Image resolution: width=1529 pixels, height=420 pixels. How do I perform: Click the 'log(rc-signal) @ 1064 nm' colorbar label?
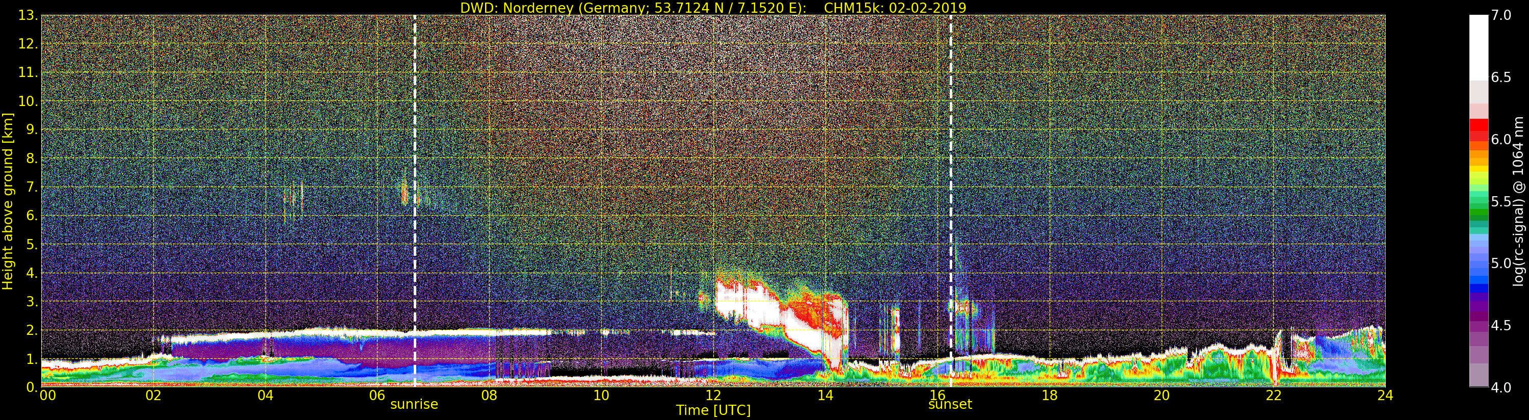point(1518,201)
